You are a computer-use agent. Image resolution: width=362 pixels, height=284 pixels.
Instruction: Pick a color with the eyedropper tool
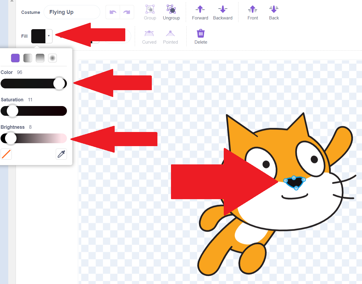[61, 154]
